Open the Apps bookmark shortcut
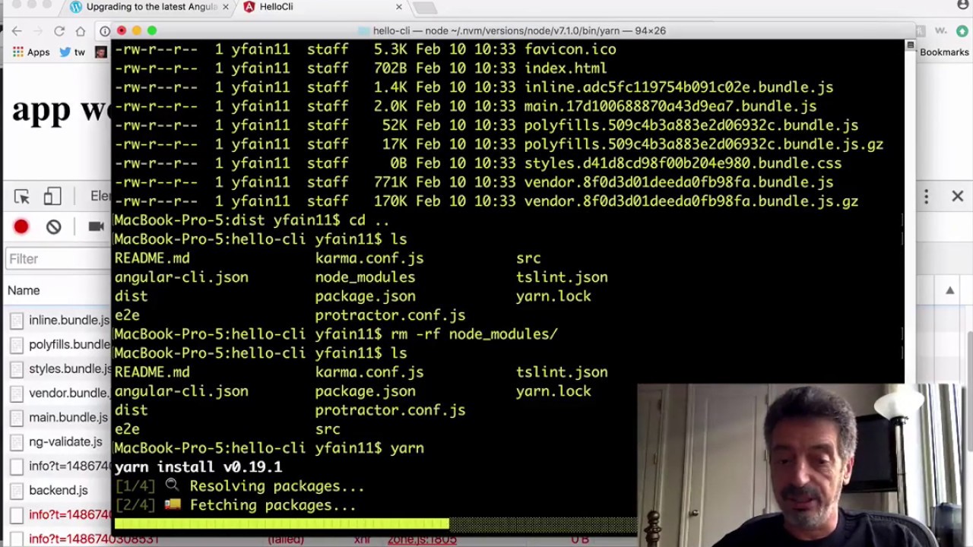 [31, 52]
